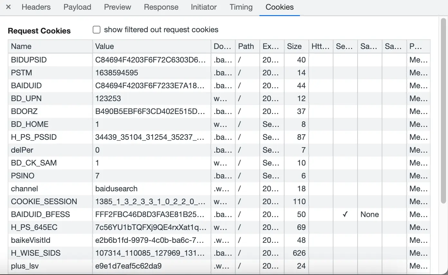Open the Timing tab
The image size is (448, 275).
pyautogui.click(x=241, y=7)
